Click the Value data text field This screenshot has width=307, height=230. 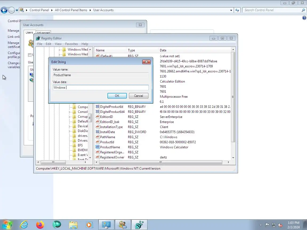101,87
